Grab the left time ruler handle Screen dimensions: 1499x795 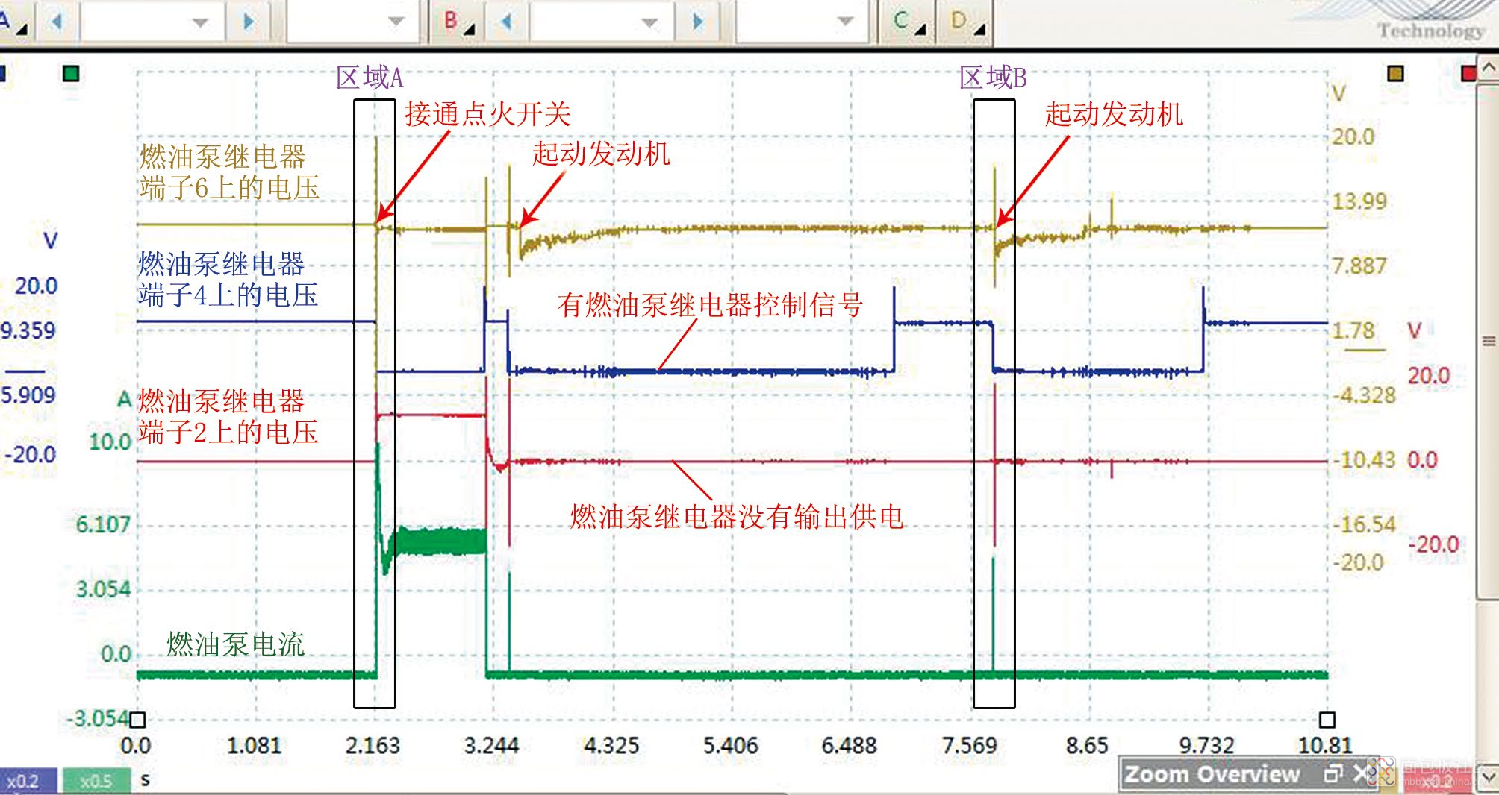[x=137, y=720]
